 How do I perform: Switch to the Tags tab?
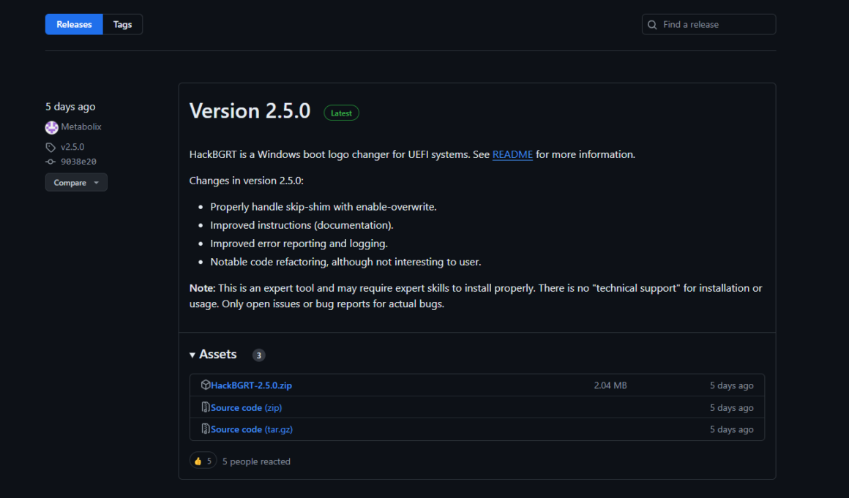(x=122, y=24)
